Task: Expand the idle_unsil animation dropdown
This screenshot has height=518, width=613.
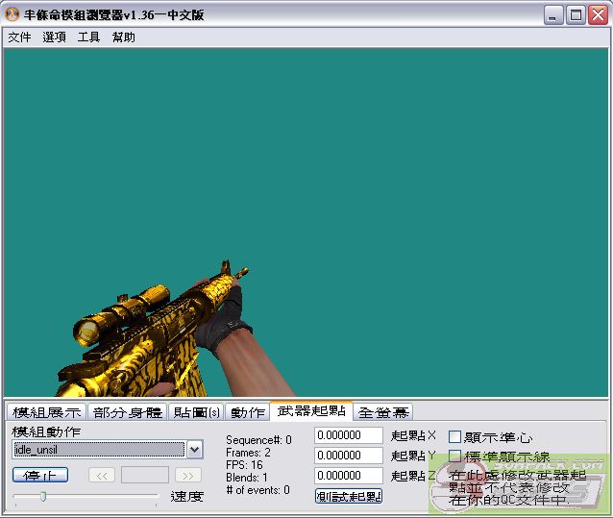Action: [x=194, y=450]
